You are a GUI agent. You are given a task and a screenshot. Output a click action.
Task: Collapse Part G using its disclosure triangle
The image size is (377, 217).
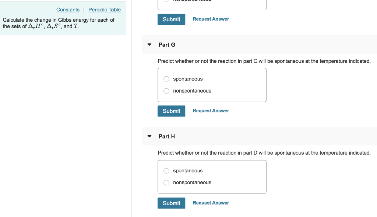click(x=149, y=44)
